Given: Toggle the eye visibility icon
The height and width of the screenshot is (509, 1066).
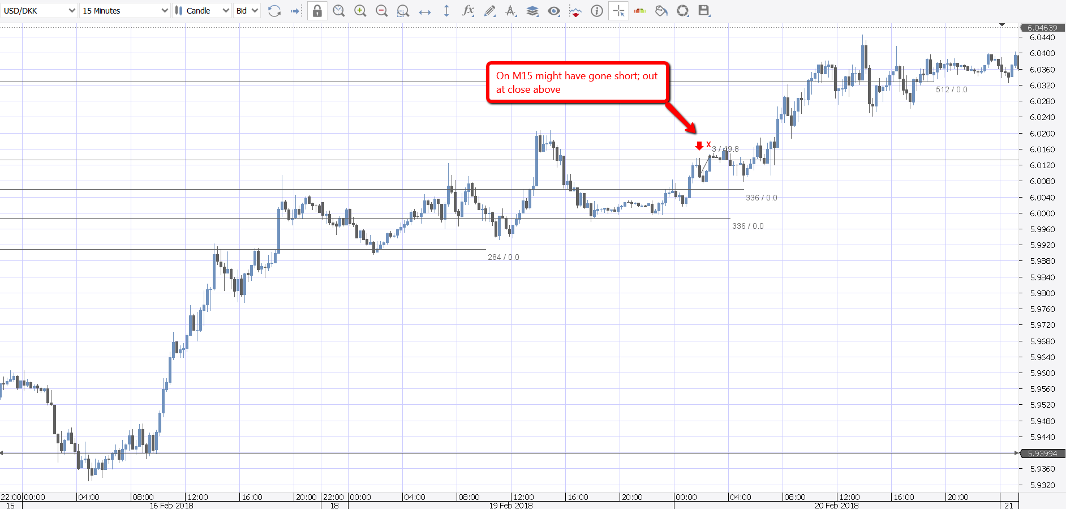Looking at the screenshot, I should [x=554, y=11].
